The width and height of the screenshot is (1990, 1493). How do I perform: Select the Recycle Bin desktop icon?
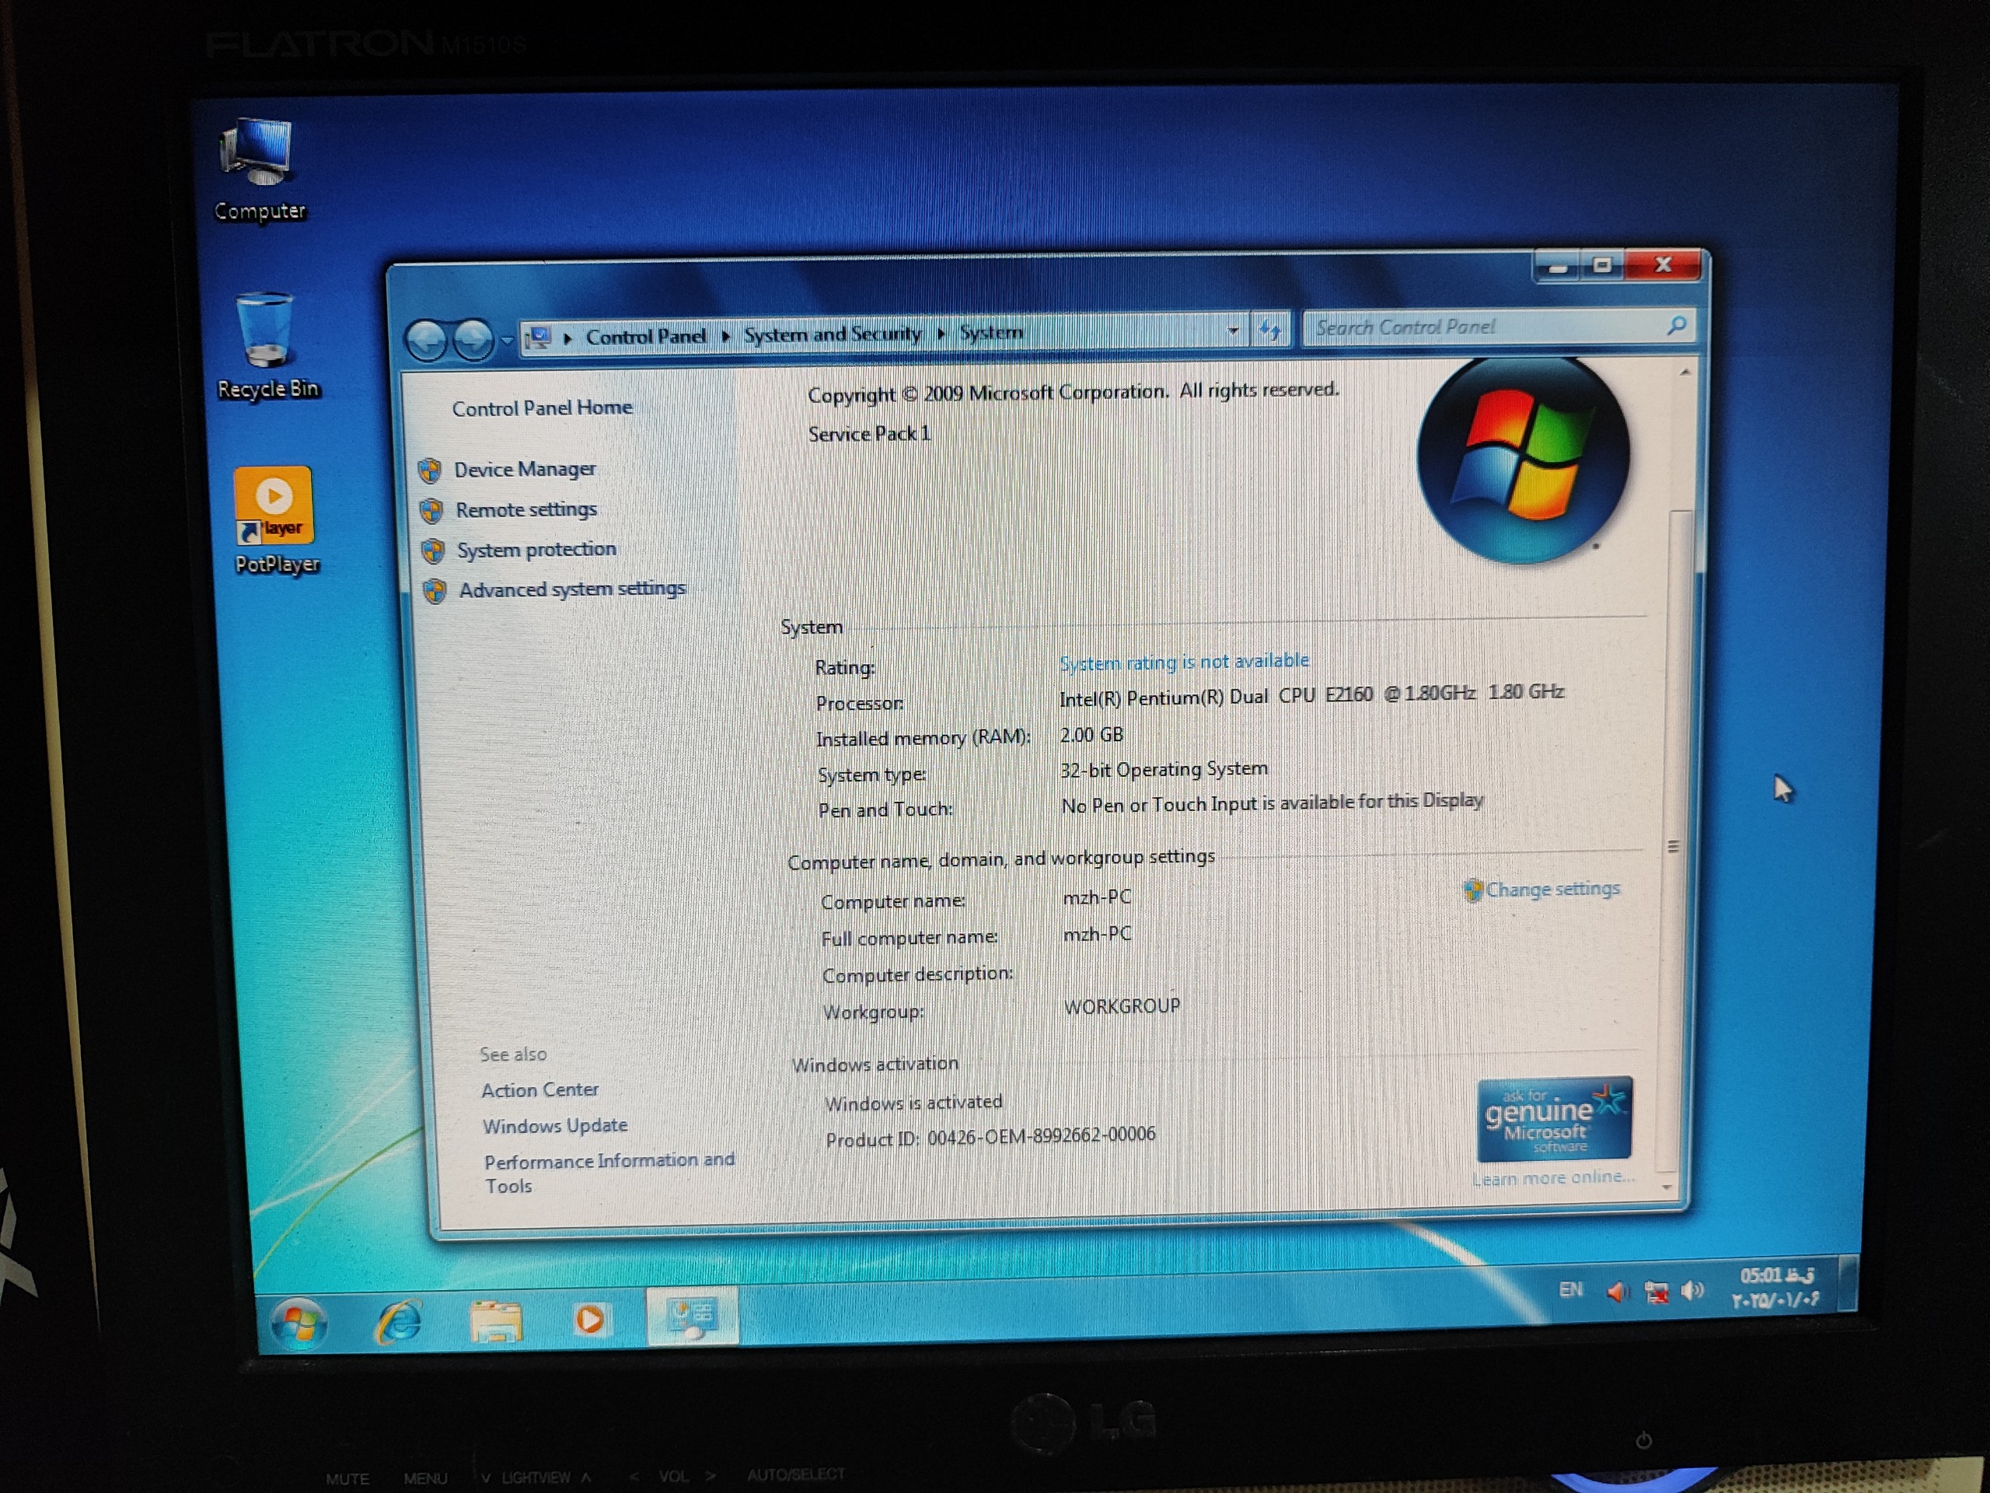coord(267,347)
